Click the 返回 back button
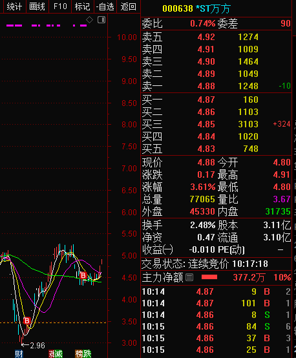The height and width of the screenshot is (358, 296). click(129, 6)
